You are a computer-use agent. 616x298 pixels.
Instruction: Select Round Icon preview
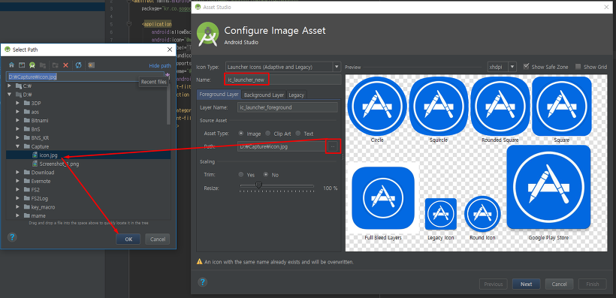(482, 215)
